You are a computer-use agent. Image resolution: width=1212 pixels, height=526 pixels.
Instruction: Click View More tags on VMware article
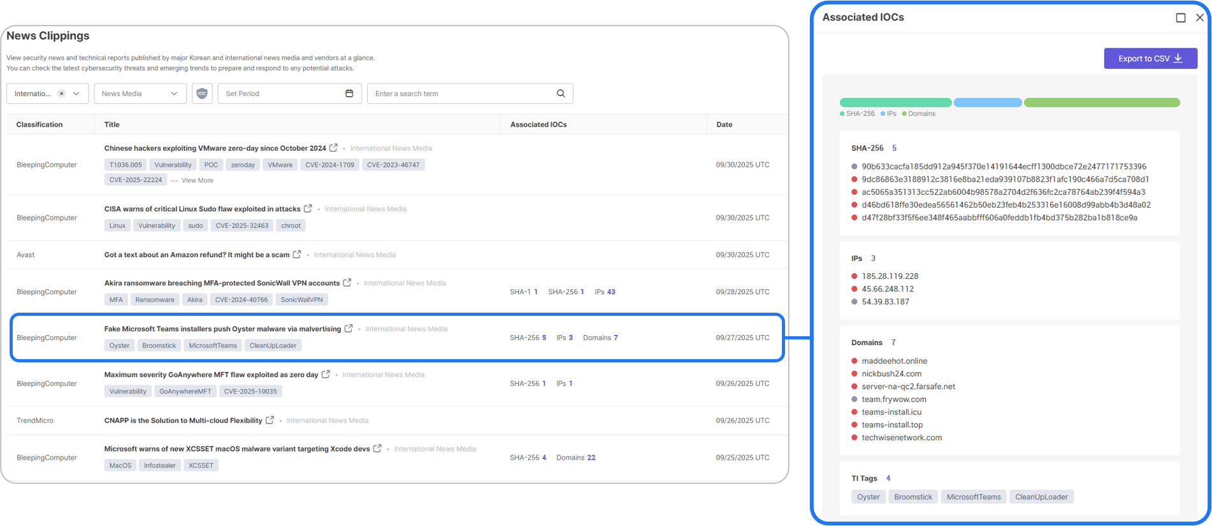[198, 180]
